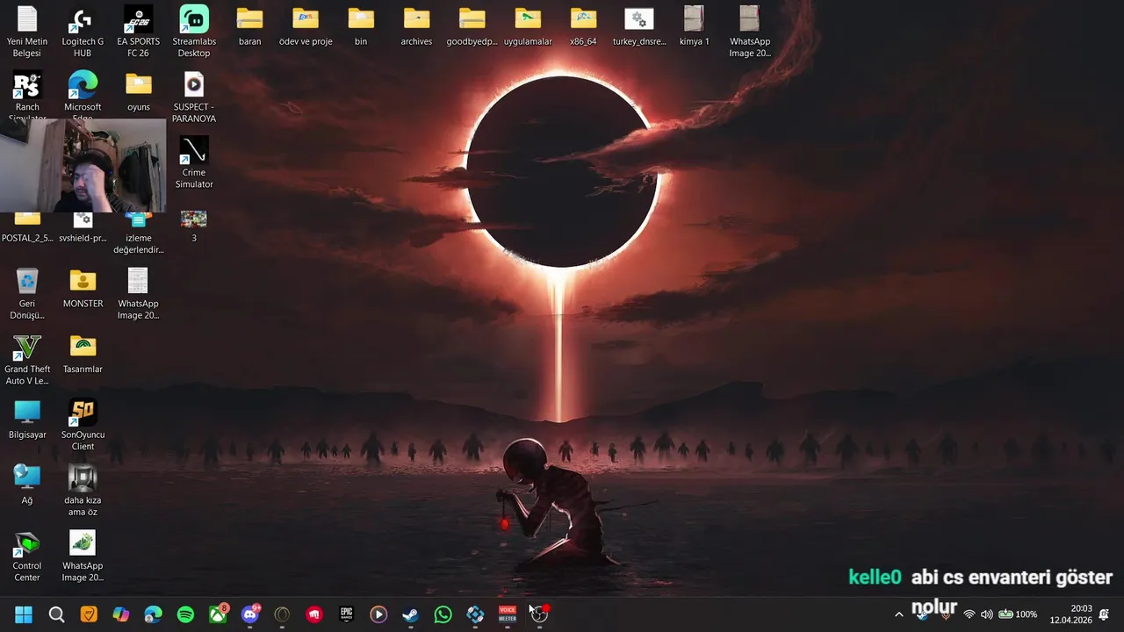Select the archives folder

[x=416, y=26]
